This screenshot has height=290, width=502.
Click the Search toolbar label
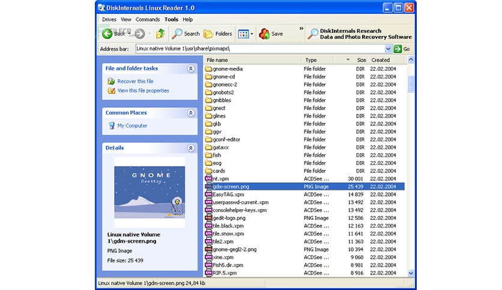coord(192,34)
